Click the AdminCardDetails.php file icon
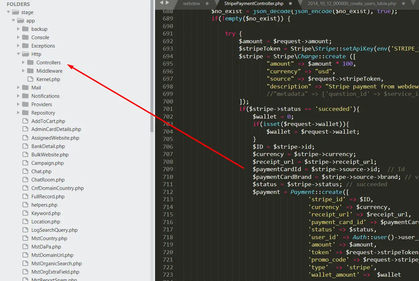The width and height of the screenshot is (419, 281). [25, 129]
